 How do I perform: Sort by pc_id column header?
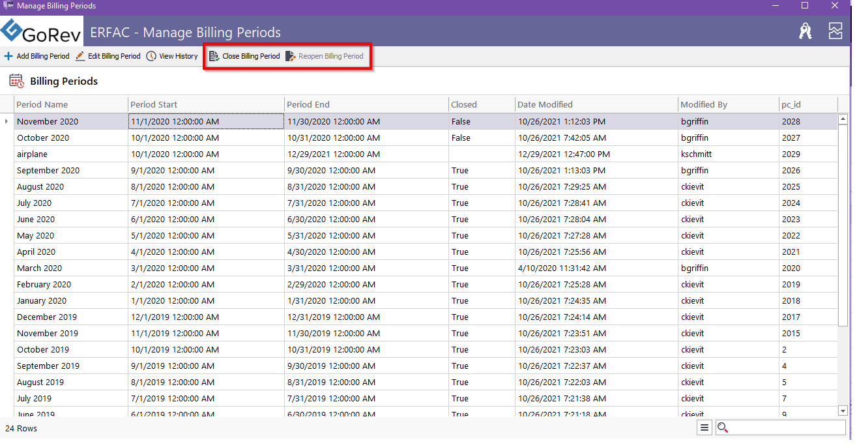[808, 104]
